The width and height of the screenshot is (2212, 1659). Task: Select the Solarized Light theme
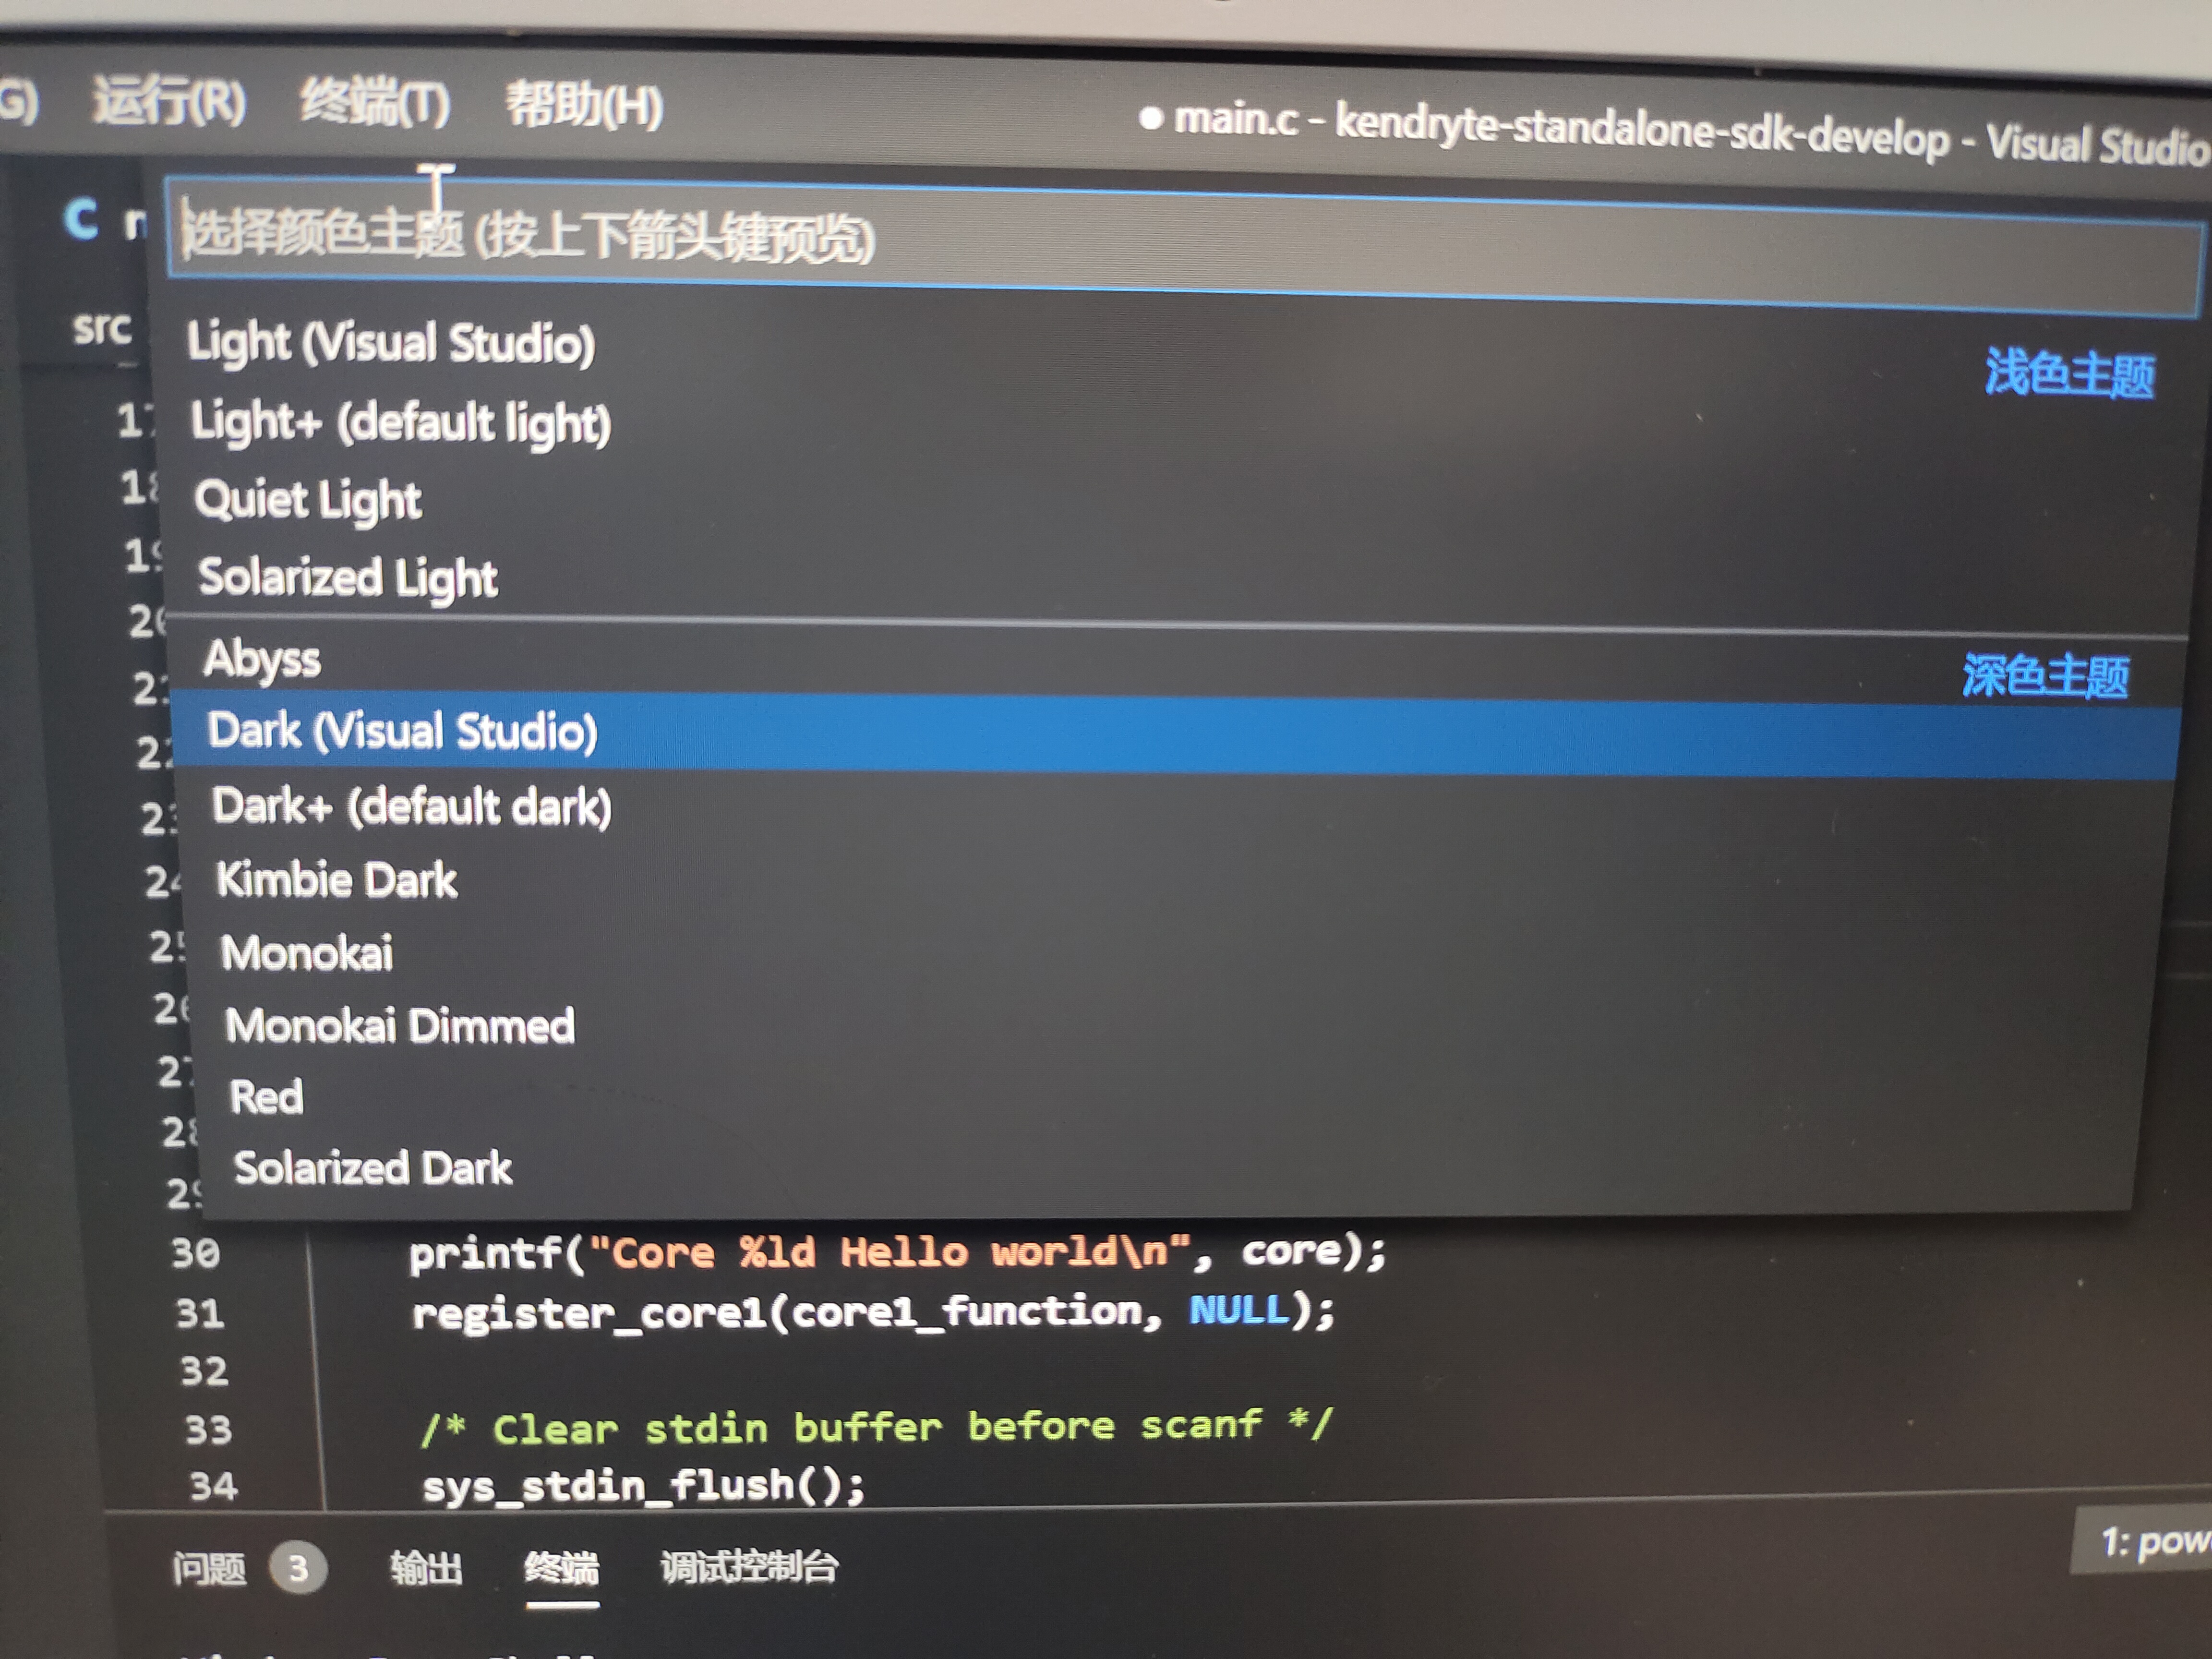point(348,577)
